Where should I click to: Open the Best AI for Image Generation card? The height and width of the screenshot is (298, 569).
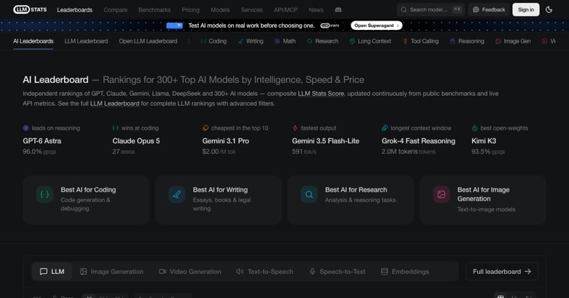483,200
